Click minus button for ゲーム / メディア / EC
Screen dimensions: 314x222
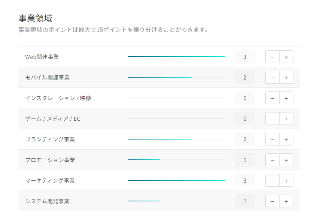(272, 118)
